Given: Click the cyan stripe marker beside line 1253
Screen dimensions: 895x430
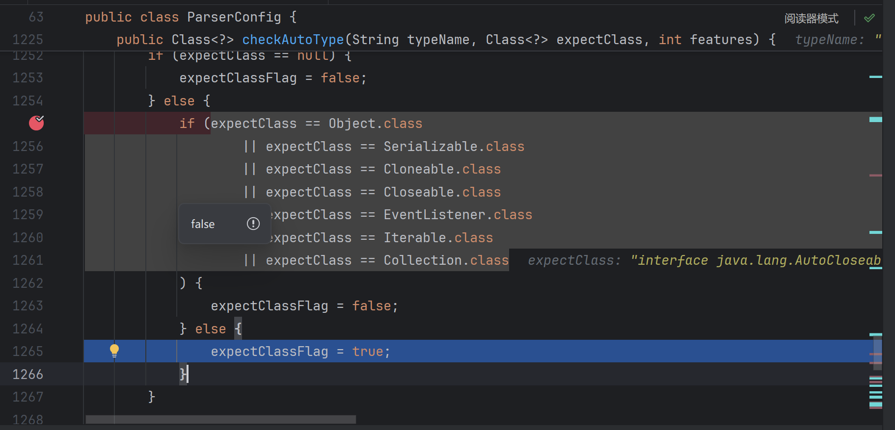Looking at the screenshot, I should [875, 77].
